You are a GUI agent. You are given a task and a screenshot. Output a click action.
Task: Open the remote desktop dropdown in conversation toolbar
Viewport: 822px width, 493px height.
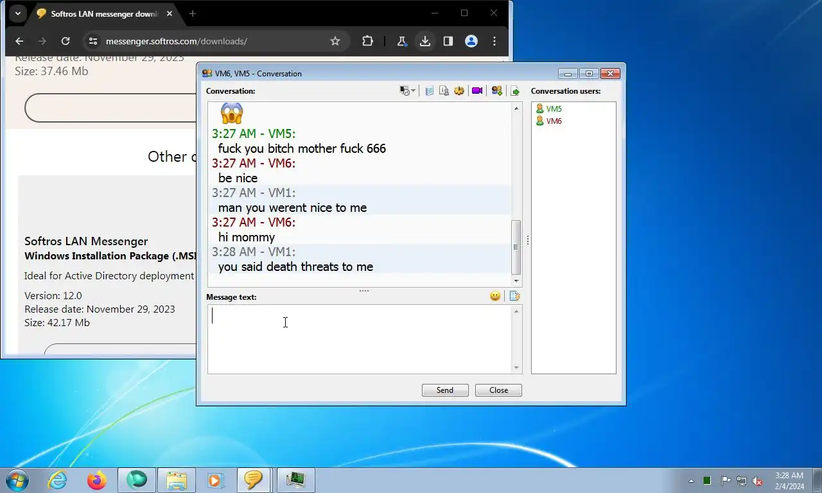408,91
